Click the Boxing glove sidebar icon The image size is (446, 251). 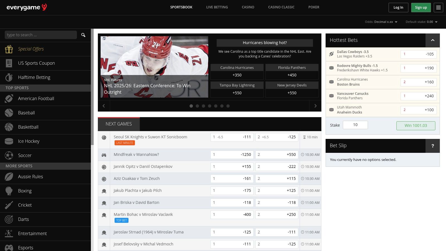click(9, 191)
